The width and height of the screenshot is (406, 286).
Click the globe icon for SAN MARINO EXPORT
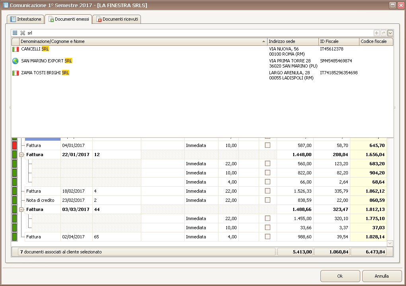pos(16,61)
